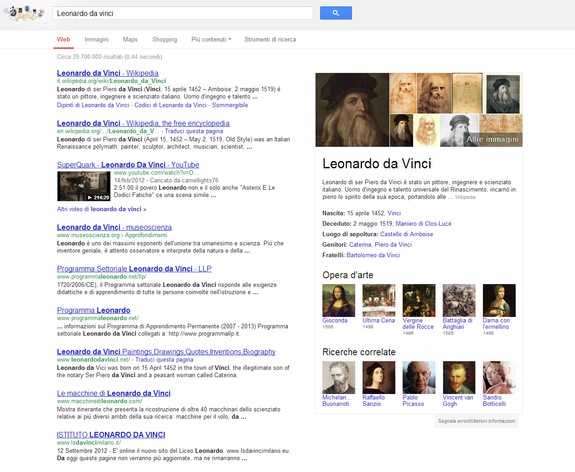Click Traduci questa pagina for leonardodavinci.net

pyautogui.click(x=164, y=359)
